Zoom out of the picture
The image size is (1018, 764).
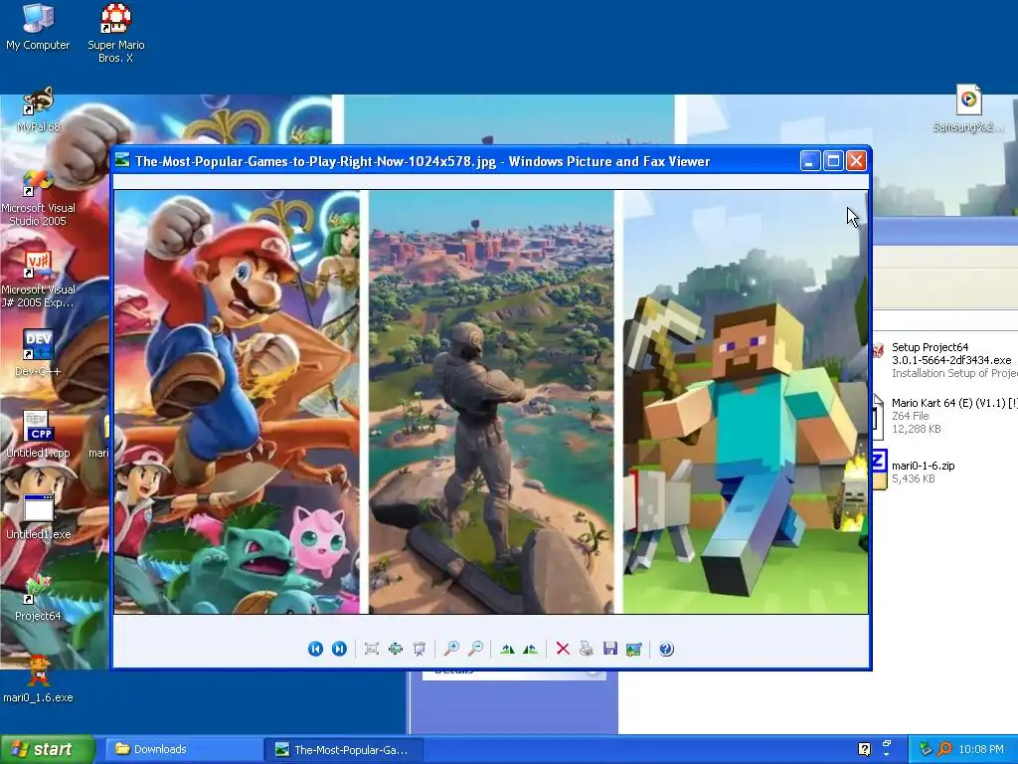[476, 649]
